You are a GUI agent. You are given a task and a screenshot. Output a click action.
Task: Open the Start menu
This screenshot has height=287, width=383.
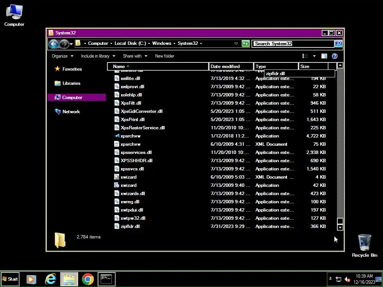(10, 279)
